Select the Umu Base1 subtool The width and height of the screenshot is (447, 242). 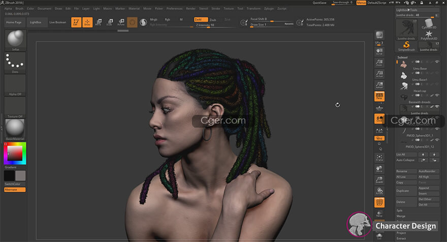tap(420, 76)
